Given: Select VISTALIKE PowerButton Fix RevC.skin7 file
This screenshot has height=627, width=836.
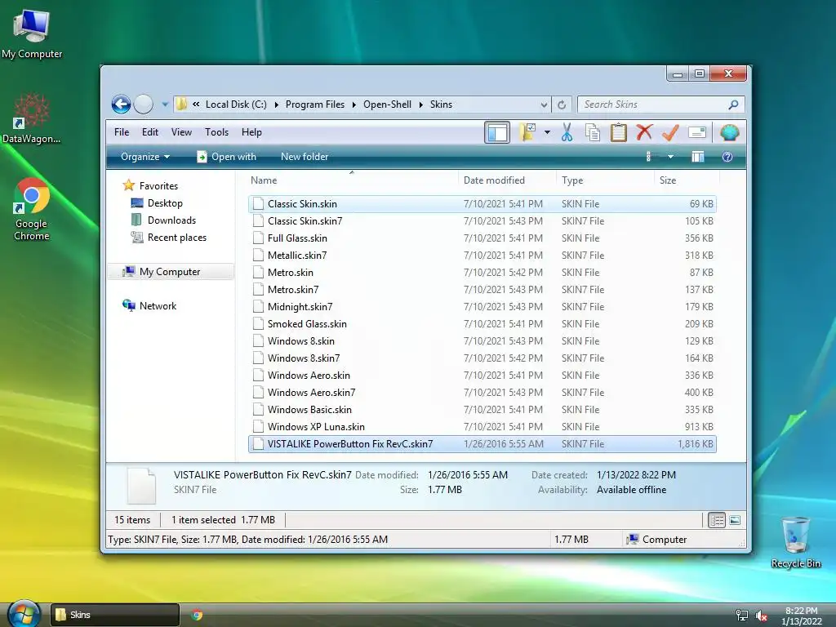Looking at the screenshot, I should point(482,443).
